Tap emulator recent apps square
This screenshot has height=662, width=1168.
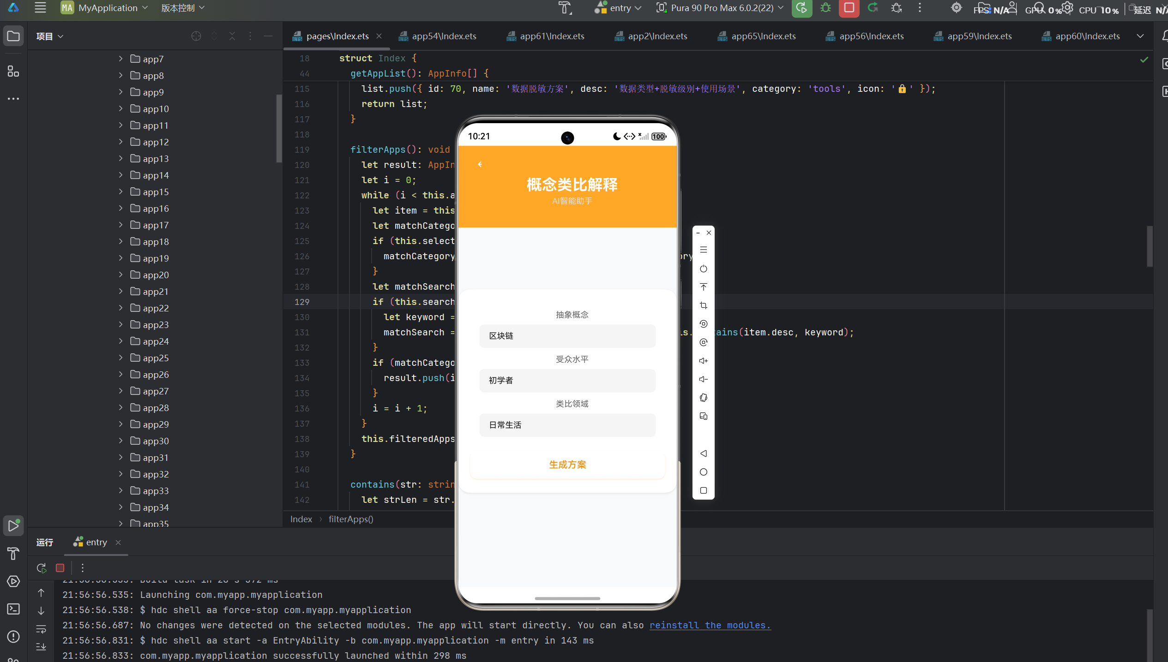pos(704,490)
